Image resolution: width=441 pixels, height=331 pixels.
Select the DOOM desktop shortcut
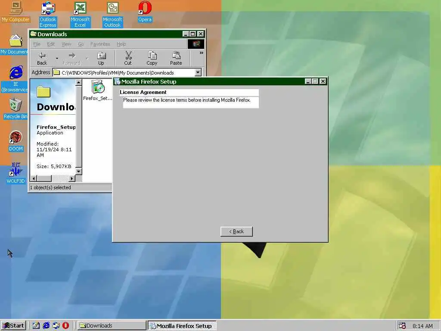click(x=16, y=141)
